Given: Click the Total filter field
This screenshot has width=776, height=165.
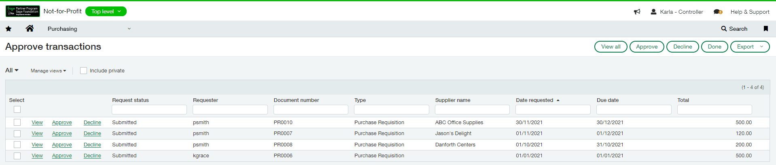Looking at the screenshot, I should point(715,110).
